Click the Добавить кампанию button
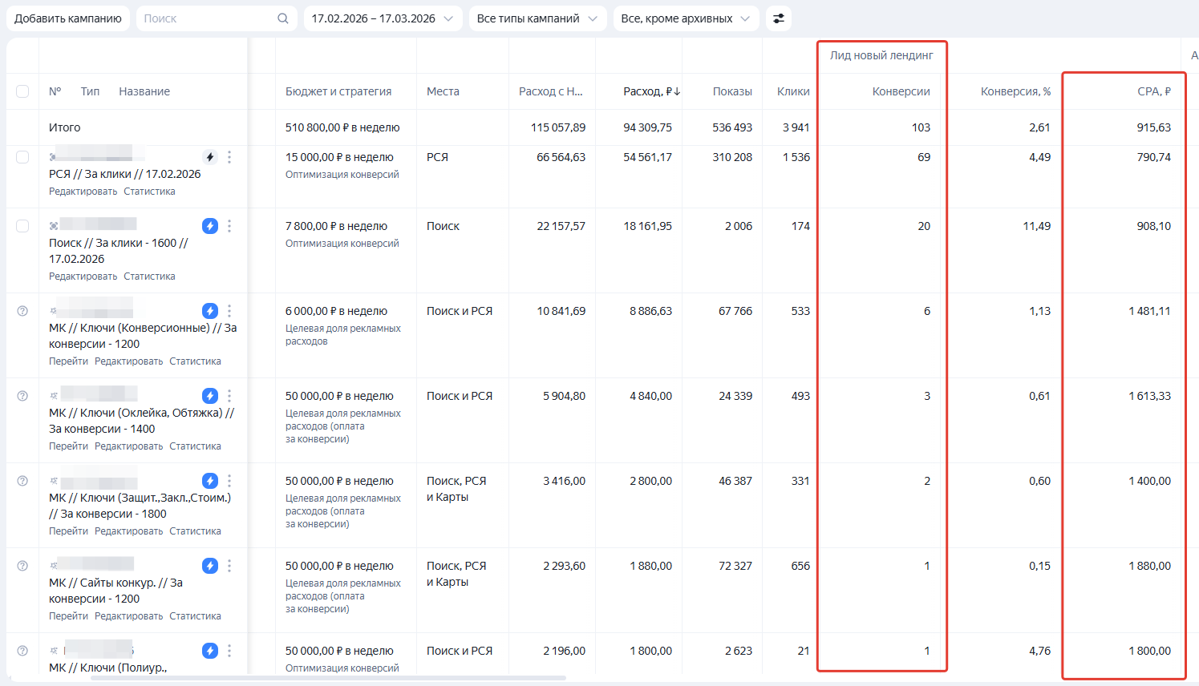The height and width of the screenshot is (686, 1199). click(68, 18)
